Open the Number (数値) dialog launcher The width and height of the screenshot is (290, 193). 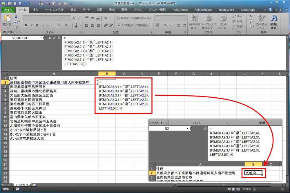(185, 32)
